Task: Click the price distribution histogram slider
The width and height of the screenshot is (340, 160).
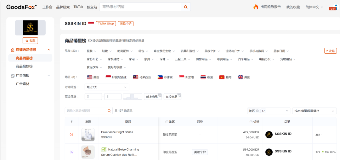Action: click(x=132, y=97)
